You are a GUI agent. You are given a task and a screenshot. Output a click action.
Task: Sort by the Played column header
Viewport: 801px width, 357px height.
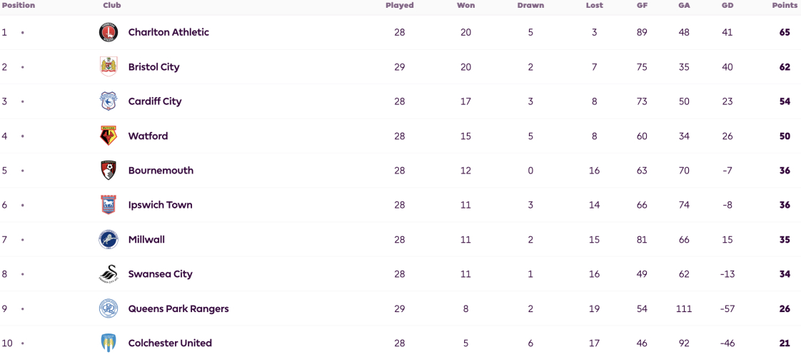click(x=400, y=5)
